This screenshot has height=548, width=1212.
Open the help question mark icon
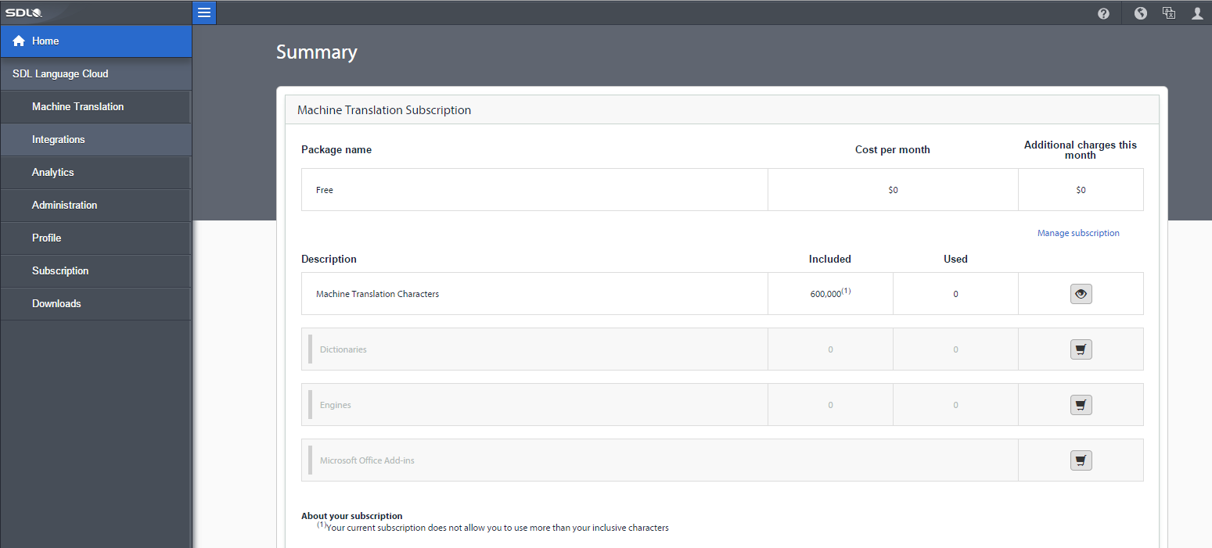[1103, 13]
